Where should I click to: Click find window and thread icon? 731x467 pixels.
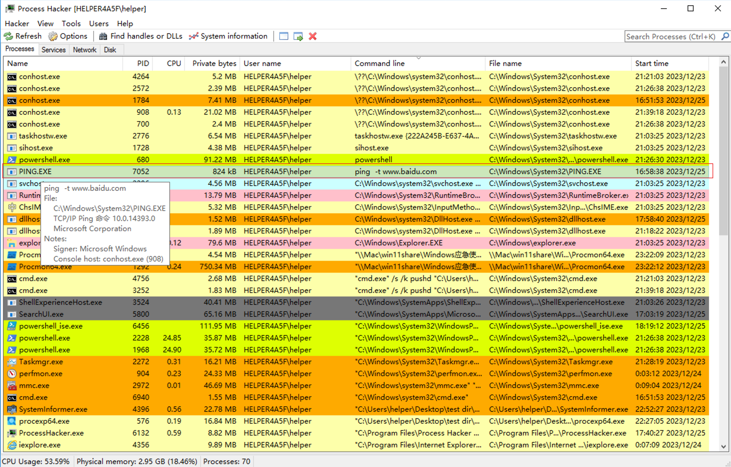298,37
